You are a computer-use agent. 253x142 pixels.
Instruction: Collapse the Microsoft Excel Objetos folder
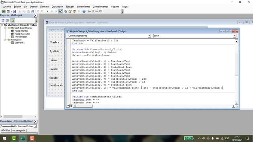[6, 28]
